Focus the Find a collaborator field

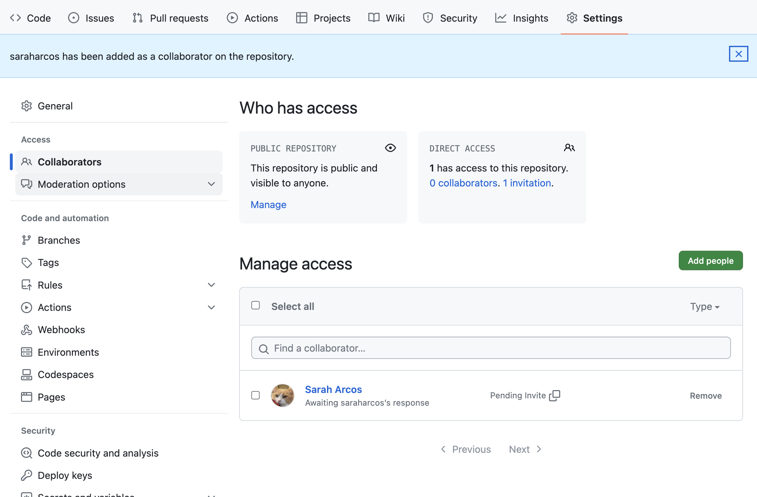point(491,348)
